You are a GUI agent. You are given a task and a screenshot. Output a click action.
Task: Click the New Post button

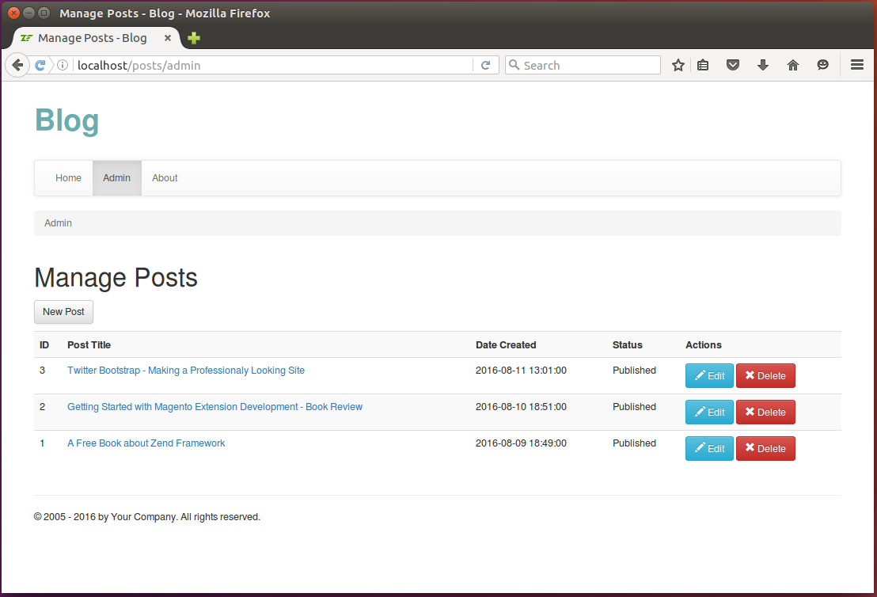(64, 312)
